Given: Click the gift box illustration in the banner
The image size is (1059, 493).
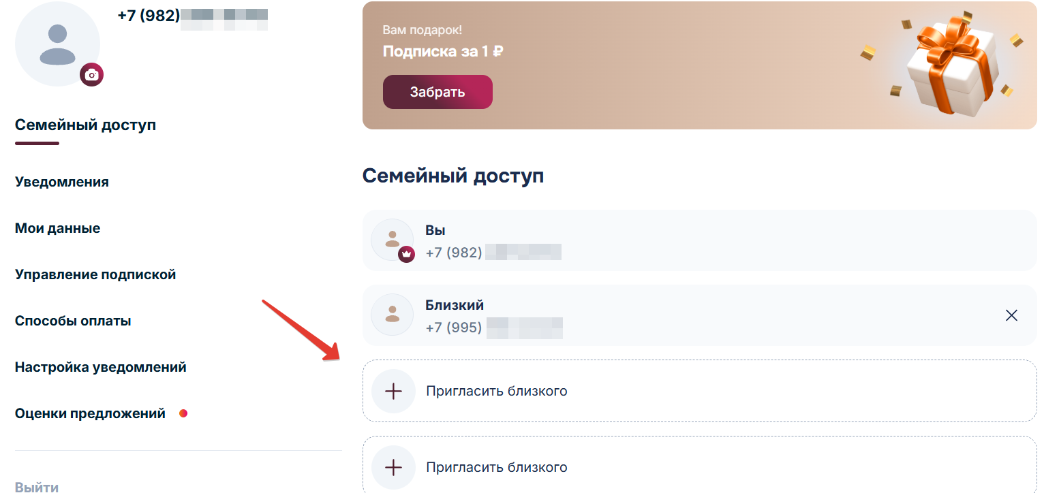Looking at the screenshot, I should tap(950, 65).
